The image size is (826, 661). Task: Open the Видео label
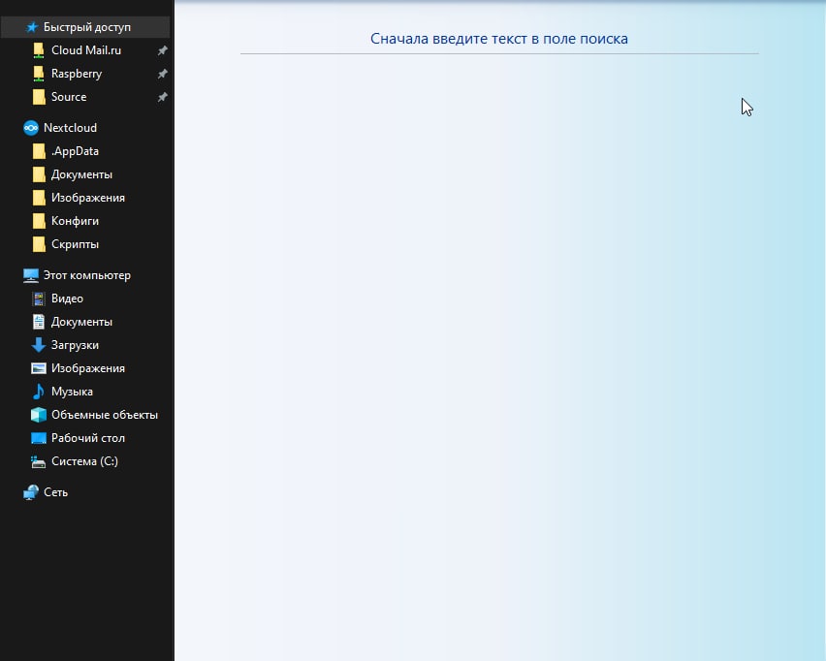point(68,299)
